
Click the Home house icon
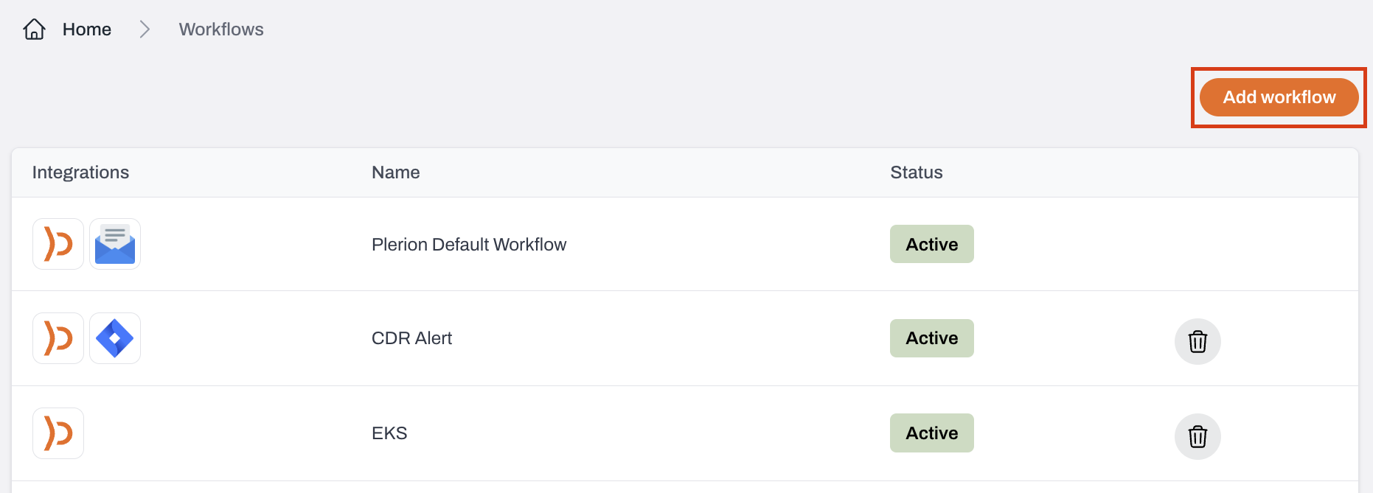tap(35, 29)
